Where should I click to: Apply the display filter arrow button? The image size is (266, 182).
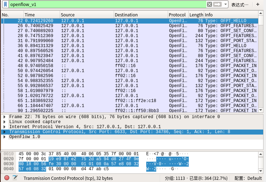click(217, 4)
